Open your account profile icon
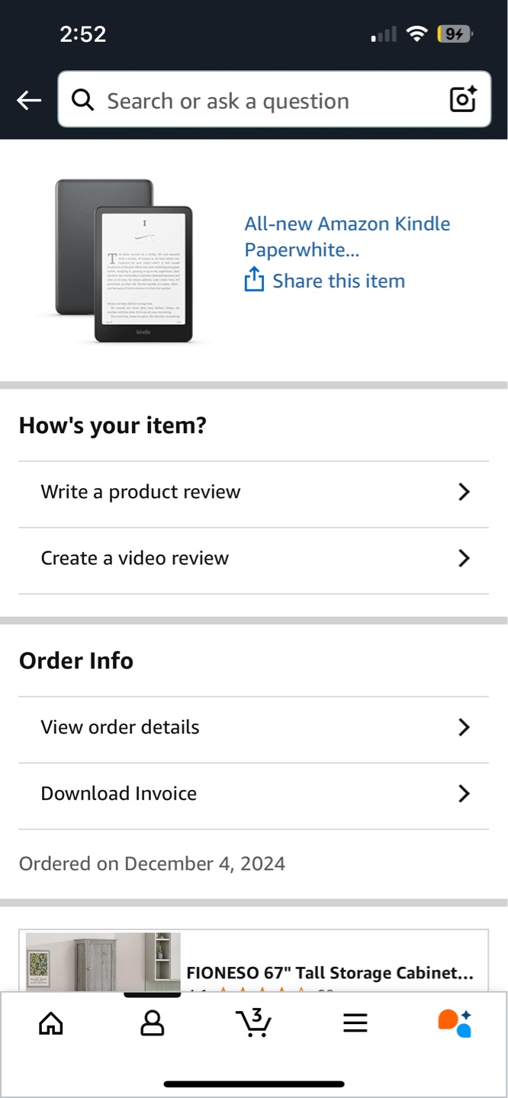508x1098 pixels. click(x=152, y=1023)
